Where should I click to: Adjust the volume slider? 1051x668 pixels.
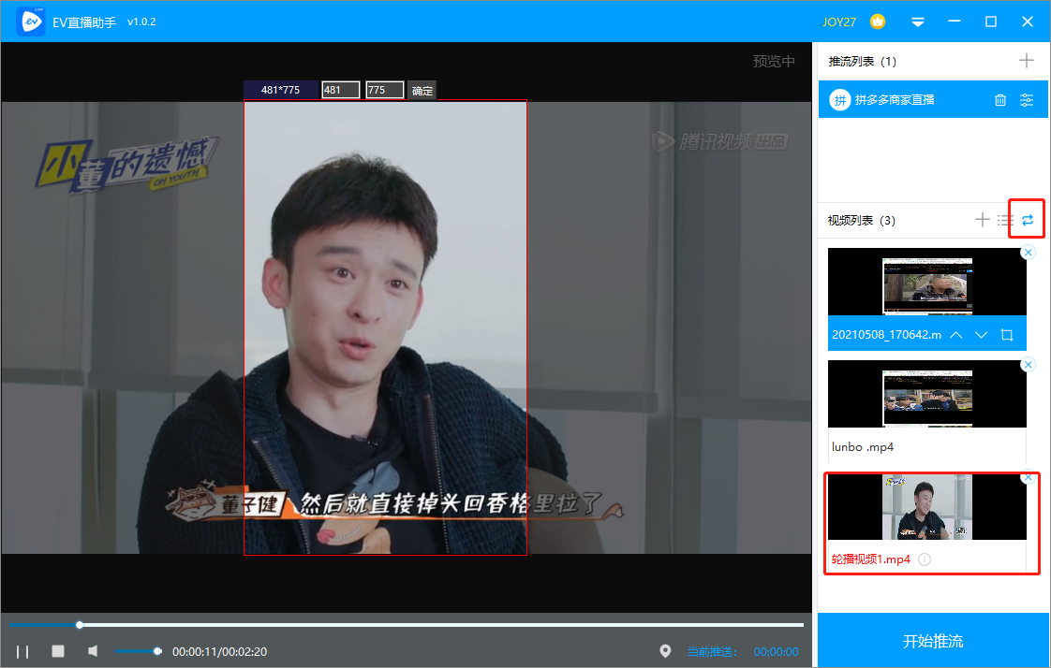tap(138, 651)
